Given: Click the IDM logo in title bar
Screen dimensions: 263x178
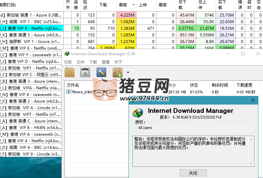Looking at the screenshot, I should (x=67, y=54).
